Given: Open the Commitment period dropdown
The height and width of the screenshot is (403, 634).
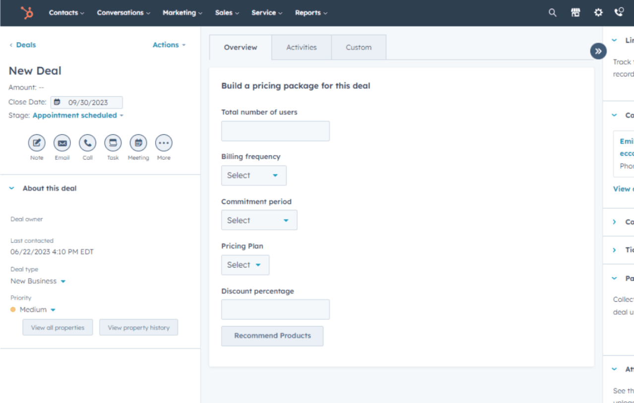Looking at the screenshot, I should 259,220.
